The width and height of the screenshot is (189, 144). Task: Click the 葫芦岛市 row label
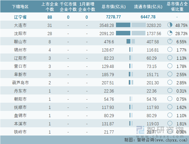(x=20, y=83)
